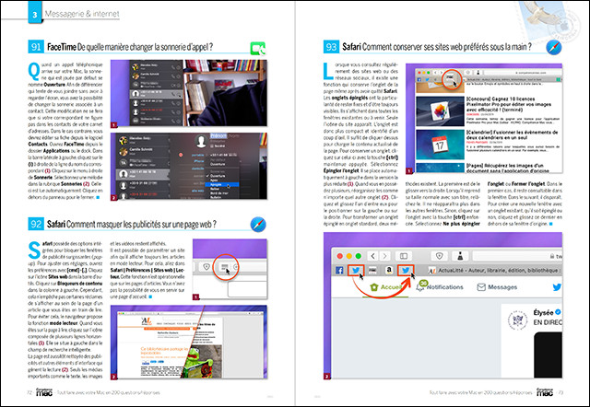Click phone icon on Camille Schmitt row

[x=172, y=76]
